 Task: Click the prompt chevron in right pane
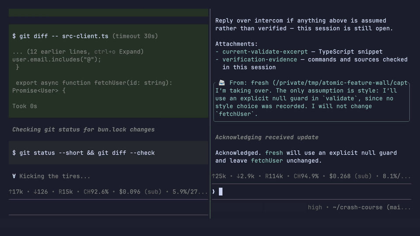tap(213, 191)
